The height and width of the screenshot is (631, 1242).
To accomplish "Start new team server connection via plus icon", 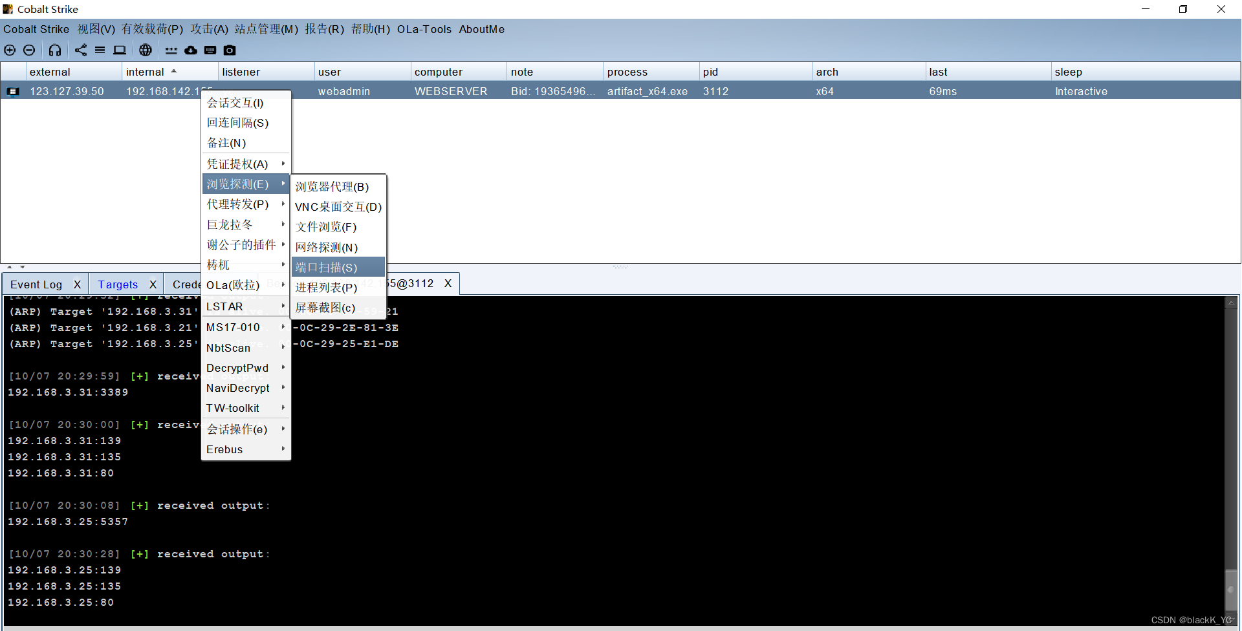I will [10, 50].
